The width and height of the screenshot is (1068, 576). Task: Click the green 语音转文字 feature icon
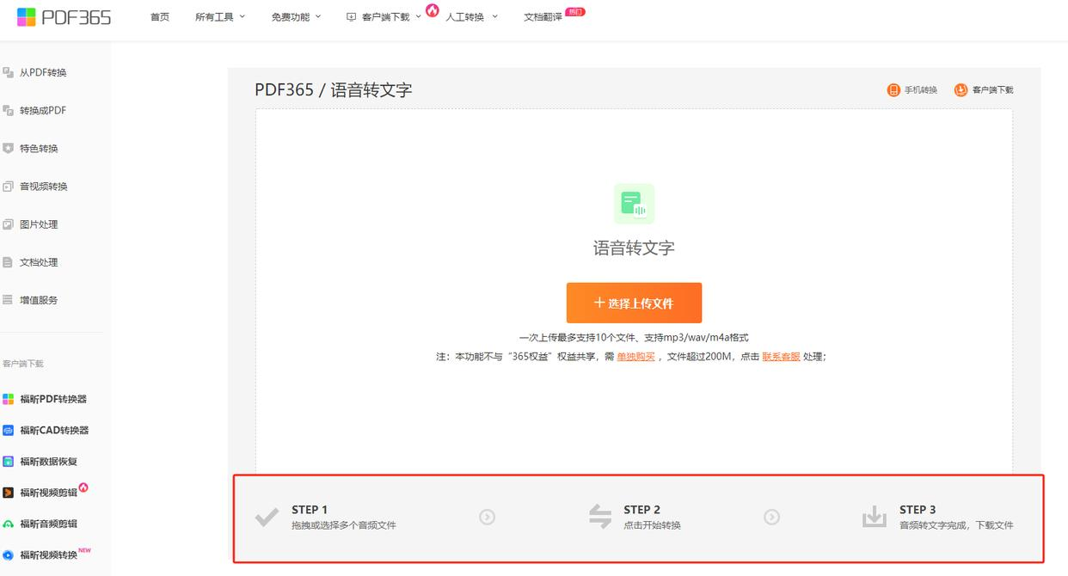634,204
